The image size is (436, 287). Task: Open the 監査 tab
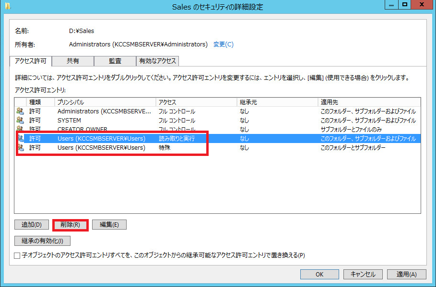115,61
